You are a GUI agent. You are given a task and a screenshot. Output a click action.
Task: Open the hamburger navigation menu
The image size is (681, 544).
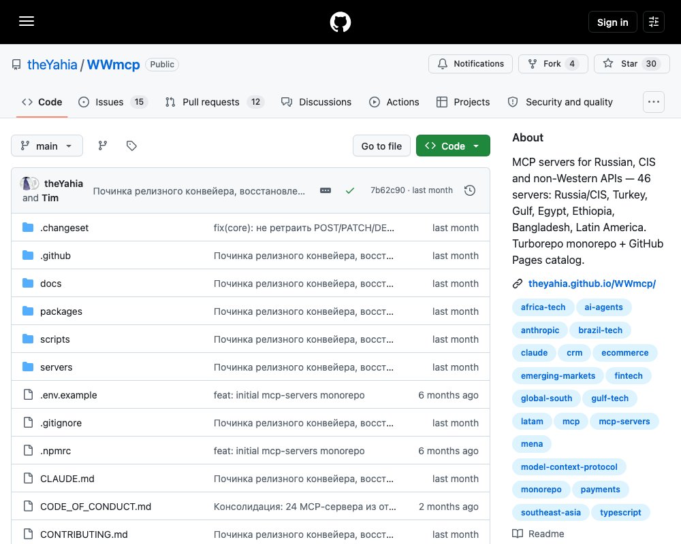pos(27,22)
